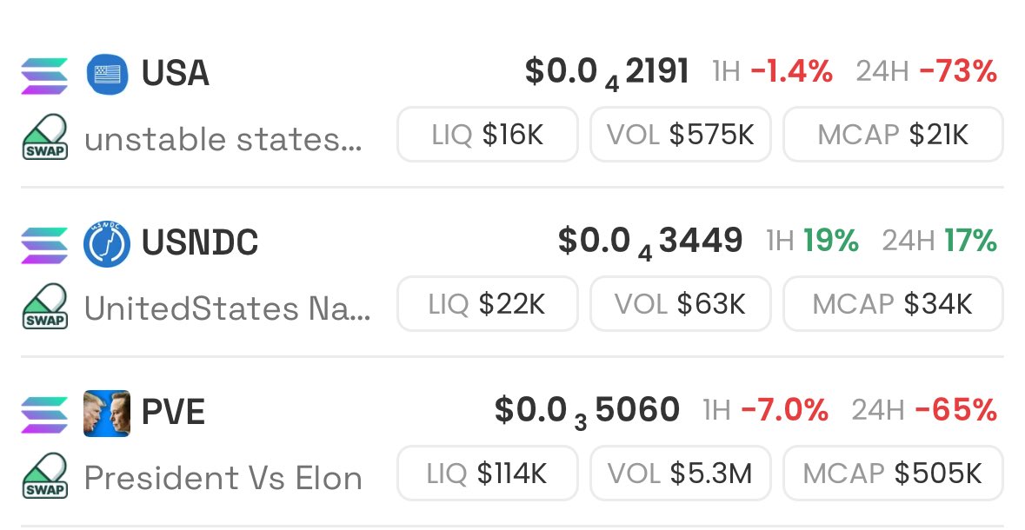Click the MCAP $505K badge
The image size is (1025, 530).
click(893, 474)
